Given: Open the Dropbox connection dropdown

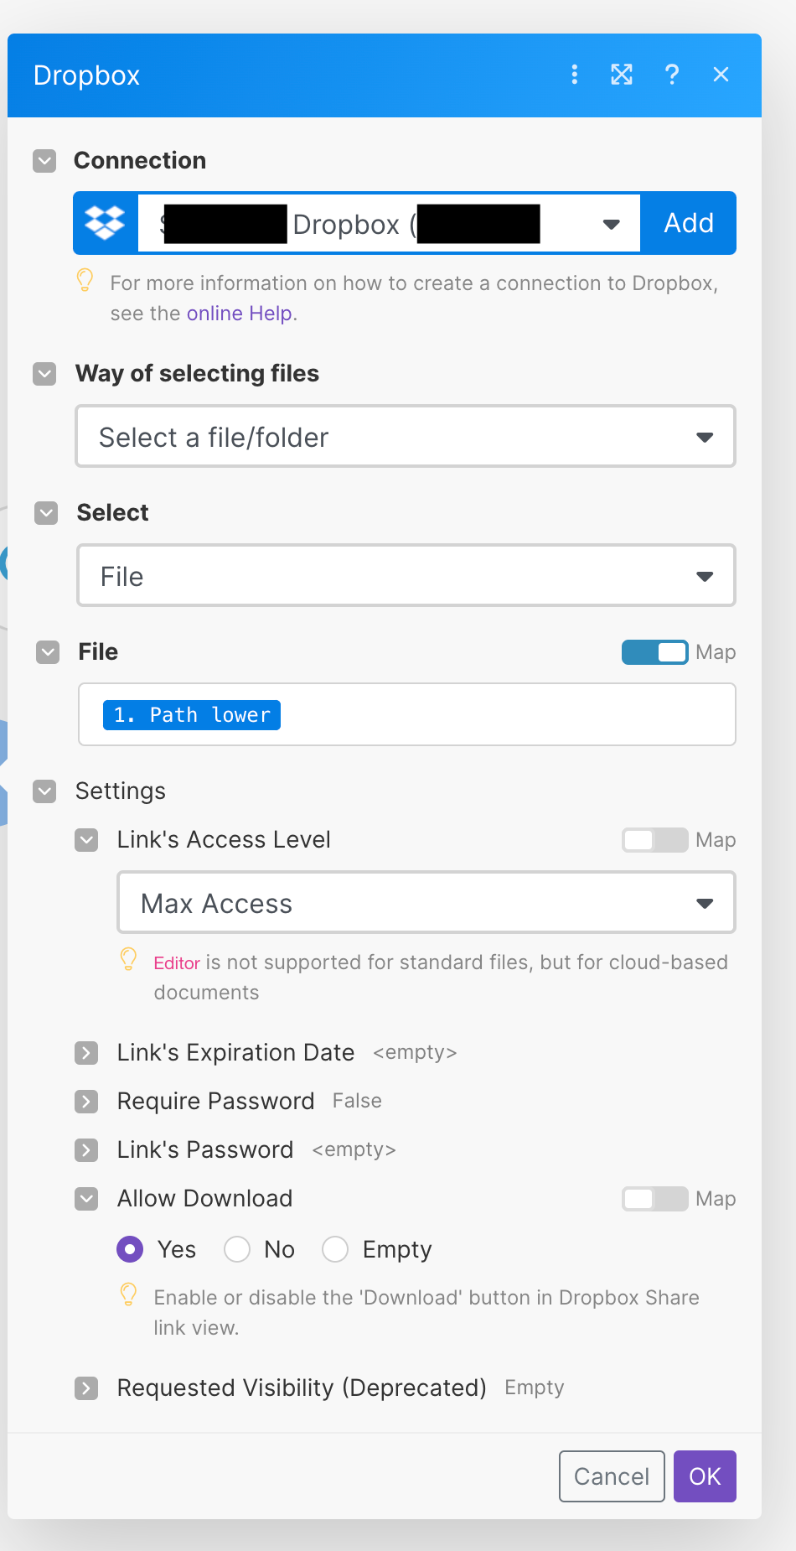Looking at the screenshot, I should coord(389,224).
